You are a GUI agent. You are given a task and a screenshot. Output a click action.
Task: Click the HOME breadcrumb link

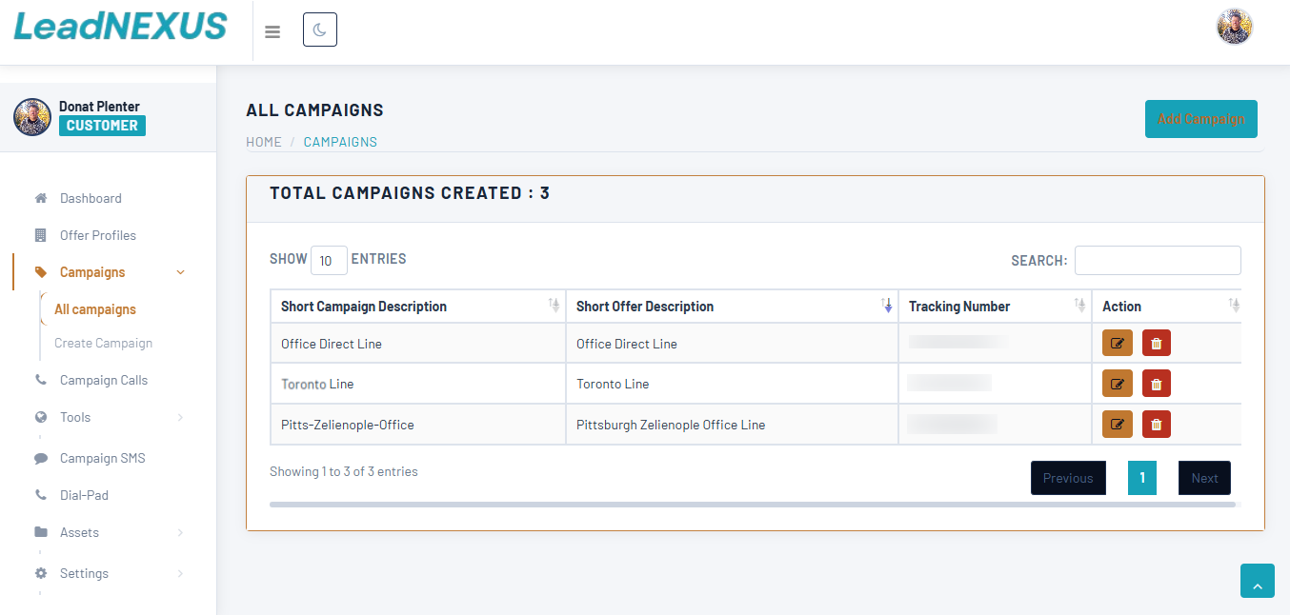pos(264,142)
